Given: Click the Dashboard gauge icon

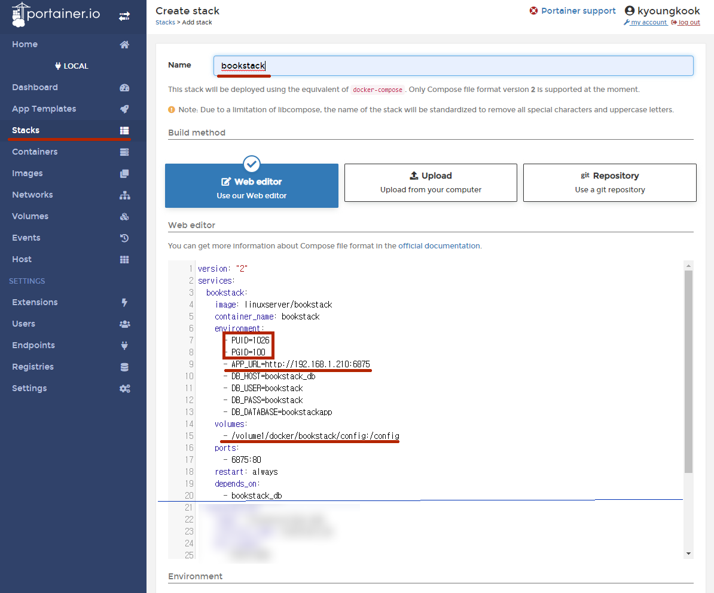Looking at the screenshot, I should 124,87.
